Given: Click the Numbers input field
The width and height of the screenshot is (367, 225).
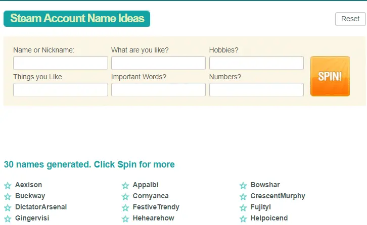Looking at the screenshot, I should click(x=256, y=89).
